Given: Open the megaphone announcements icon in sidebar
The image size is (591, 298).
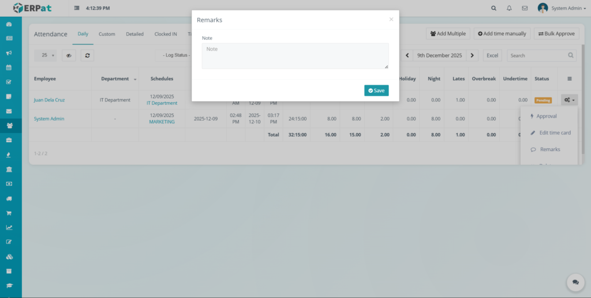Looking at the screenshot, I should 9,53.
